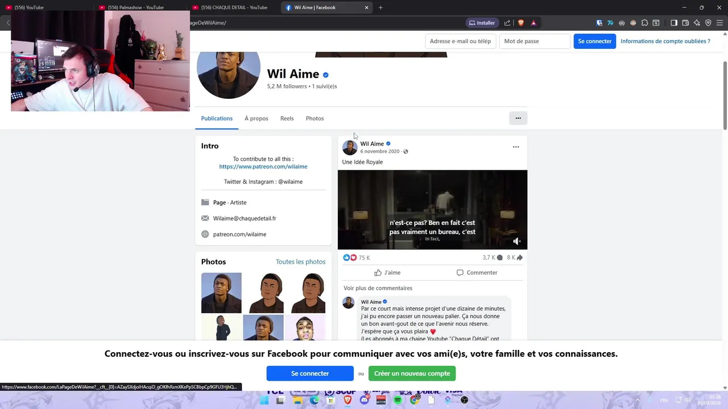Click the Mot de passe field
728x409 pixels.
pyautogui.click(x=535, y=41)
